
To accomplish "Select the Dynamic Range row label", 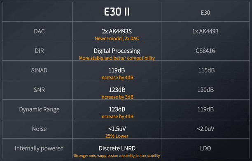I will [x=39, y=110].
